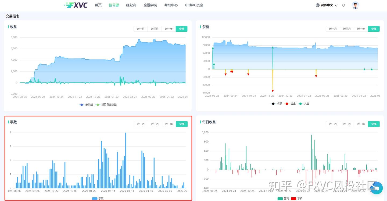Select 近三月 in 收益 chart
The height and width of the screenshot is (201, 387).
click(x=155, y=29)
